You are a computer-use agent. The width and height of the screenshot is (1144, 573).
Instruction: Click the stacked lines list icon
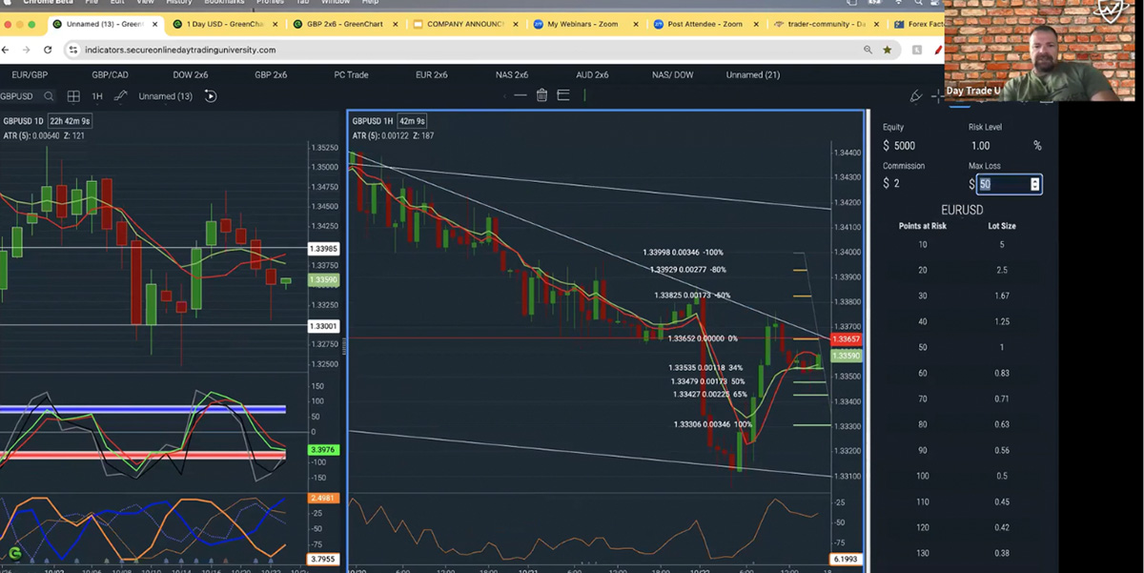point(563,94)
